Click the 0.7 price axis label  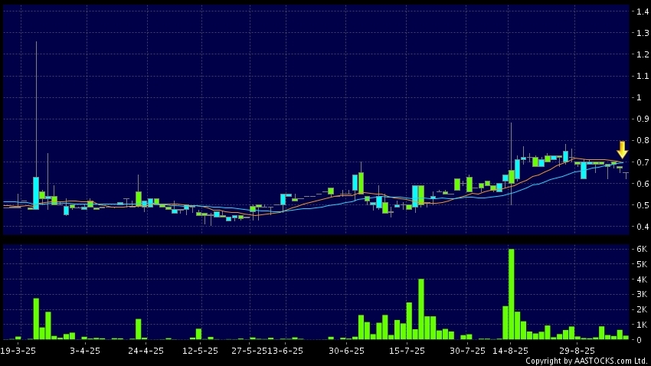coord(643,162)
